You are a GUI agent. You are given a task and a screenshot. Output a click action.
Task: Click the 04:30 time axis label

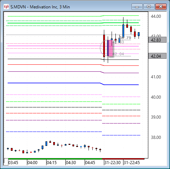coord(71,163)
